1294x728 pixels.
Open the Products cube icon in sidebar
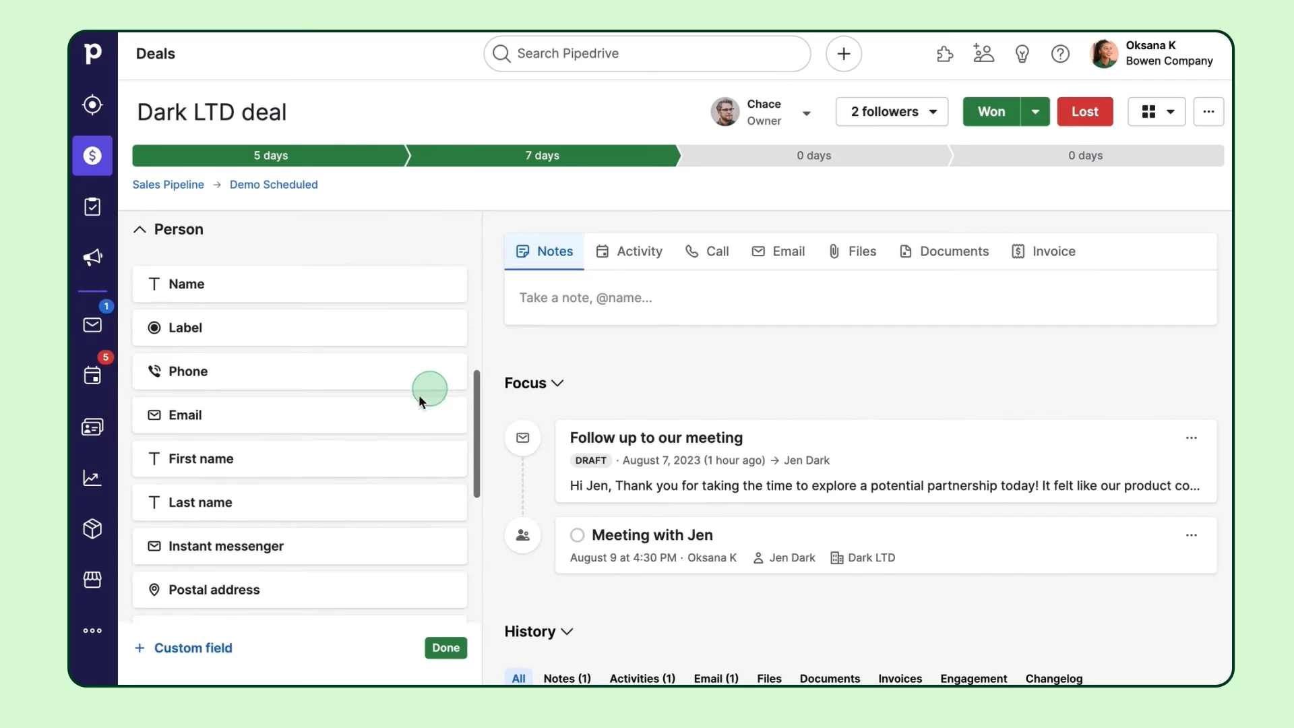tap(92, 529)
